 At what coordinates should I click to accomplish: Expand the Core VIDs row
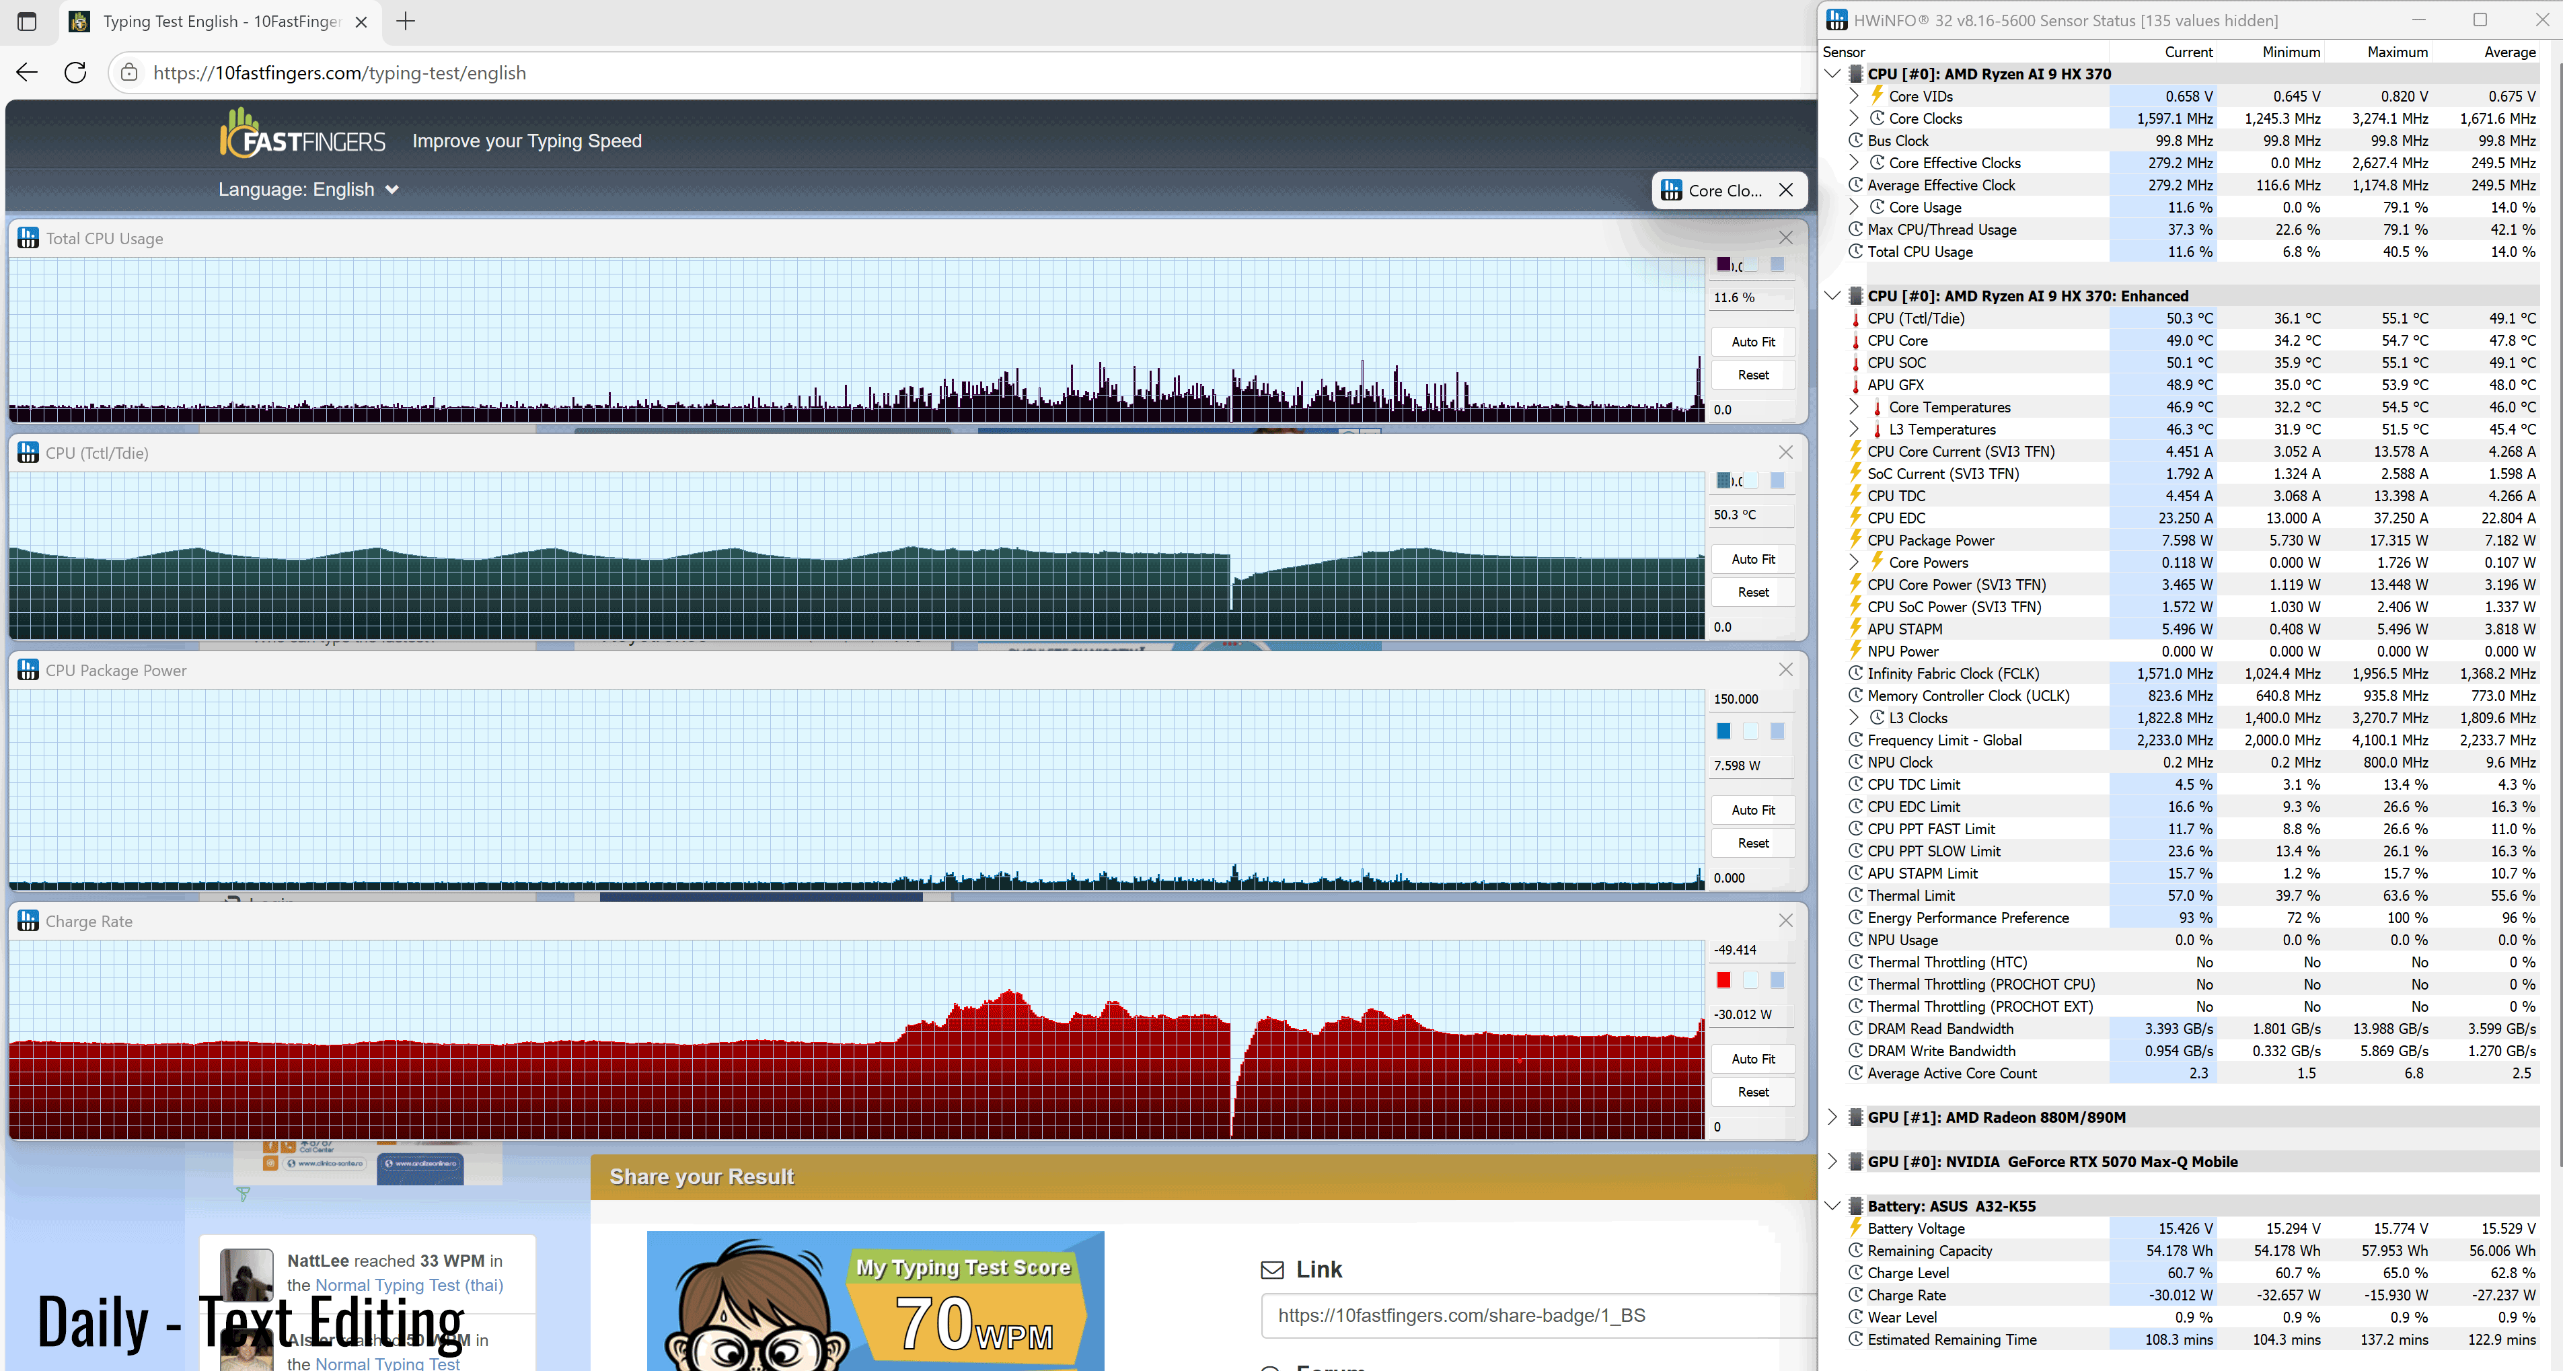point(1853,96)
